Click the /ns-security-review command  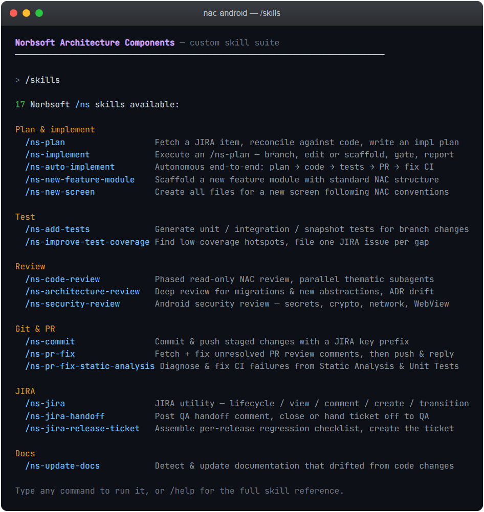point(73,304)
